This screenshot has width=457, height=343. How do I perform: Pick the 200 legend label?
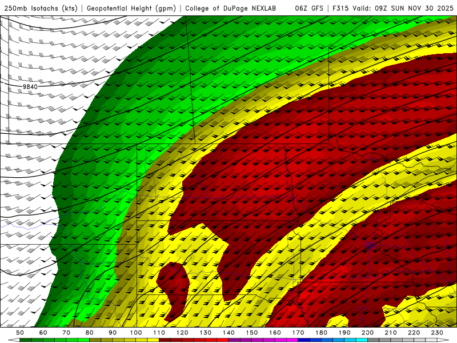(367, 333)
